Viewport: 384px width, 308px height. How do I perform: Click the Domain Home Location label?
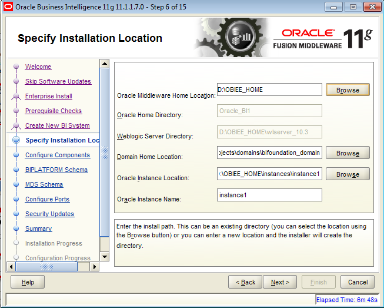[x=150, y=157]
